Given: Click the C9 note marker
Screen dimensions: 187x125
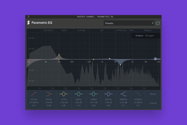Looking at the screenshot, I should coord(144,88).
